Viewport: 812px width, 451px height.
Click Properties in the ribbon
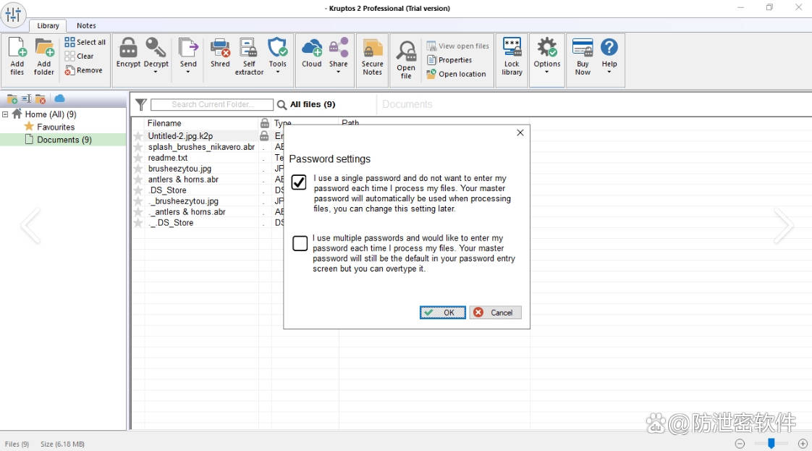tap(449, 60)
